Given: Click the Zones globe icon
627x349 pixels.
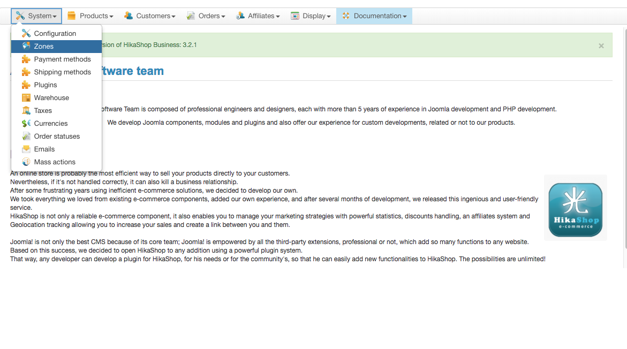Looking at the screenshot, I should [x=26, y=46].
